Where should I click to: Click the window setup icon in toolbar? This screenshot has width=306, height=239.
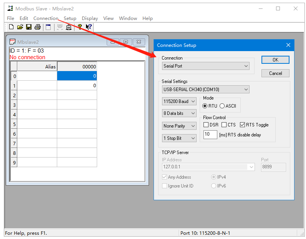point(48,27)
